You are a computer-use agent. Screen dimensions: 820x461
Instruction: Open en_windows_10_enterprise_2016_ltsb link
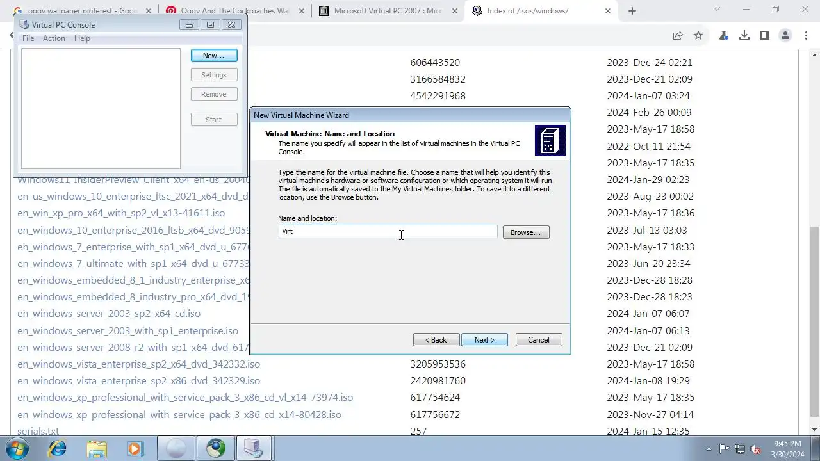coord(133,230)
